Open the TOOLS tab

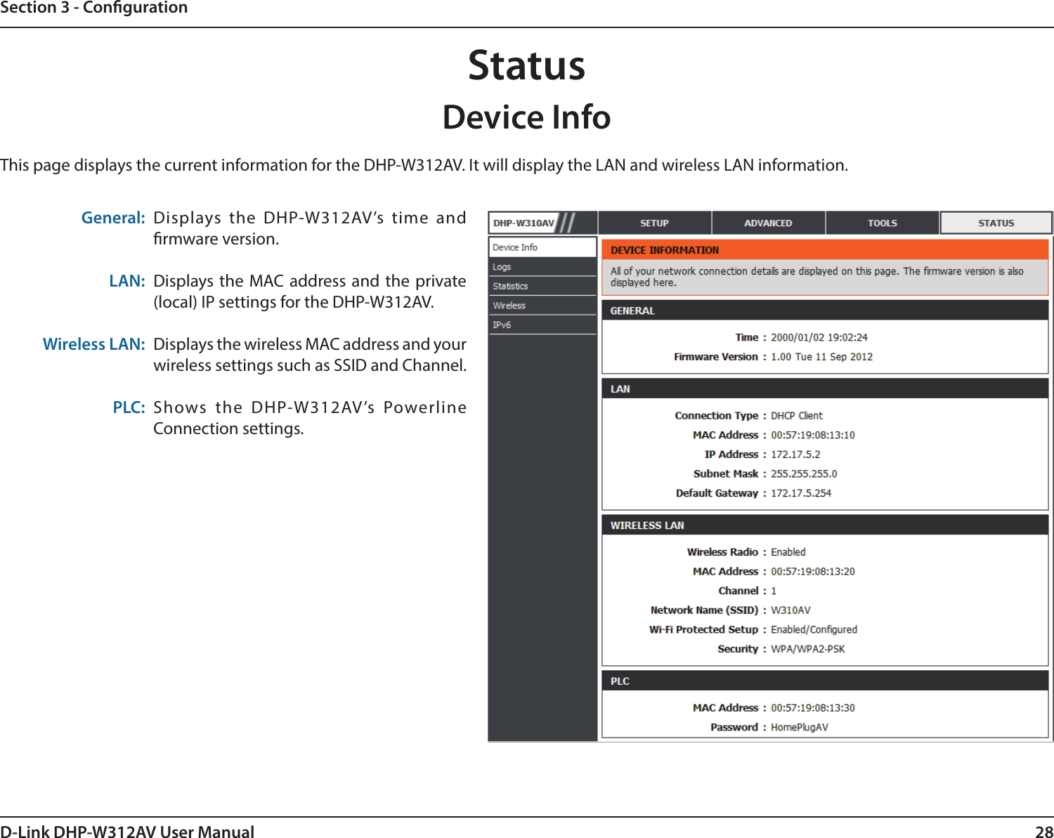[x=882, y=223]
